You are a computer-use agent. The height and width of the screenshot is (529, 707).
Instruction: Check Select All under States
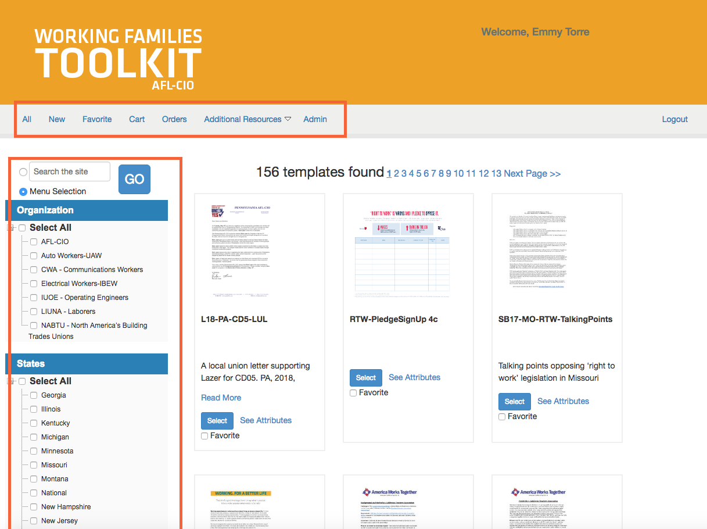tap(22, 381)
